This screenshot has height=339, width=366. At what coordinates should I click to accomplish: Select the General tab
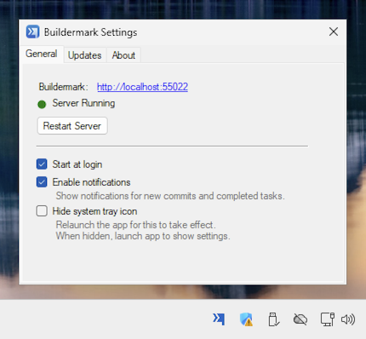(42, 54)
